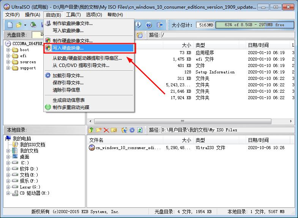Choose 制作硬盘映像文件... menu entry
The height and width of the screenshot is (218, 298).
point(89,40)
